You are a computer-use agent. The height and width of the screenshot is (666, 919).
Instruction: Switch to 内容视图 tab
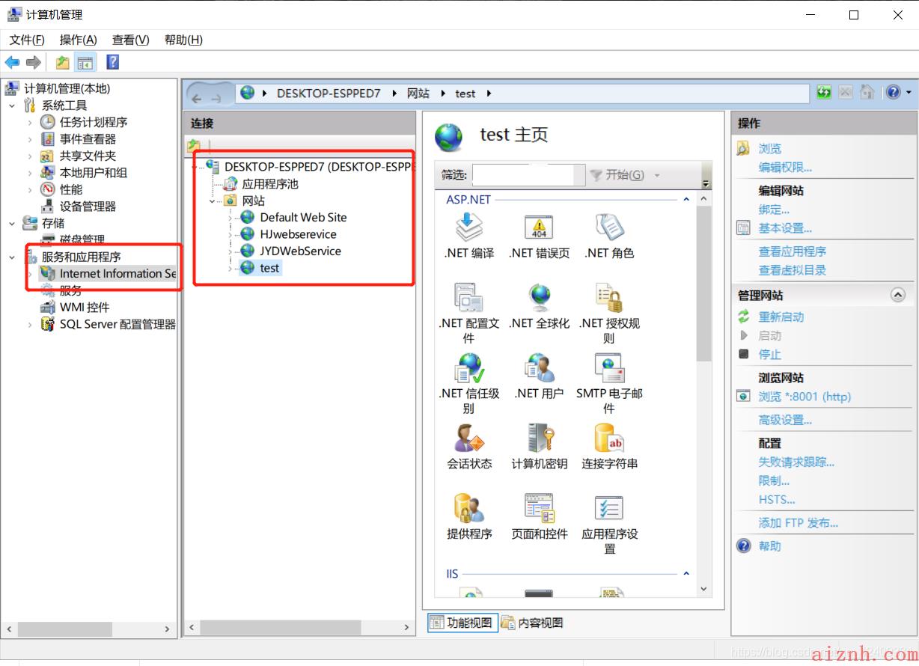532,623
